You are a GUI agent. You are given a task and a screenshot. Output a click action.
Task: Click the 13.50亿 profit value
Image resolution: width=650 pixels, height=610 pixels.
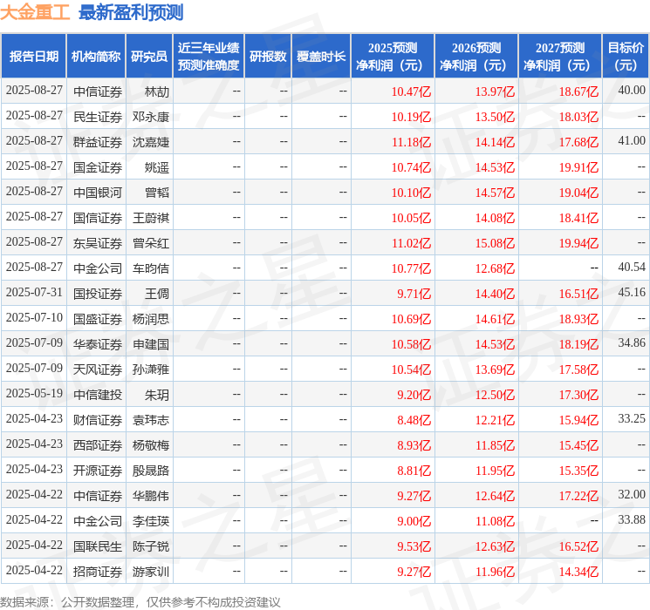coord(495,117)
